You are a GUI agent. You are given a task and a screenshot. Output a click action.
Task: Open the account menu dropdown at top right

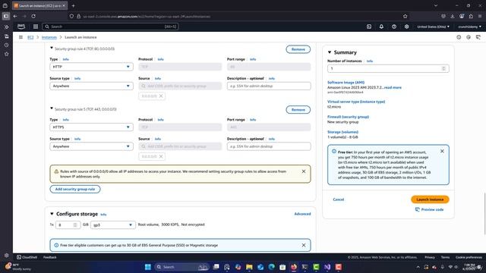click(469, 27)
